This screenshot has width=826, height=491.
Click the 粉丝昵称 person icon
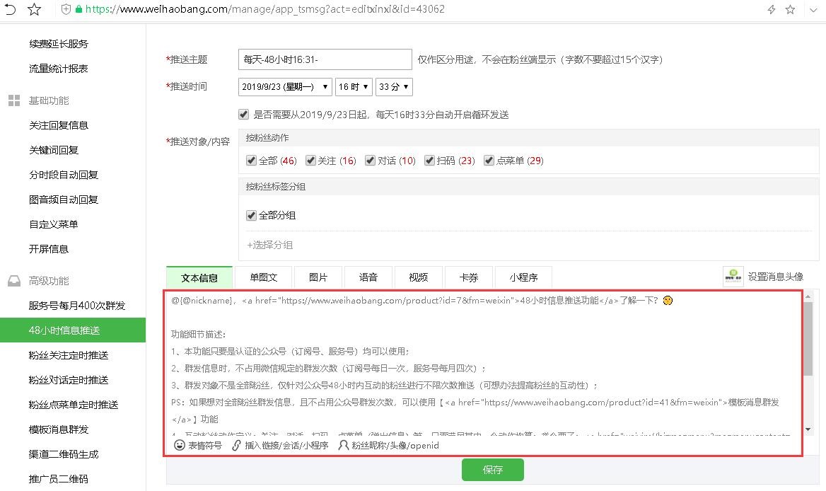pos(343,445)
